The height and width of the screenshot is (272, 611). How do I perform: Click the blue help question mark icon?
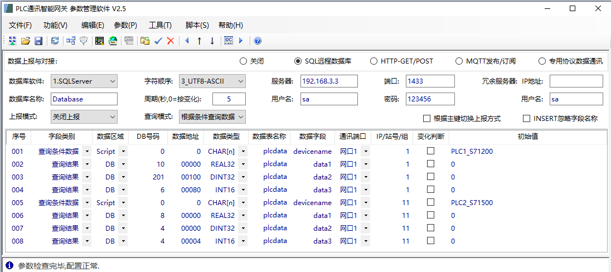[x=258, y=41]
